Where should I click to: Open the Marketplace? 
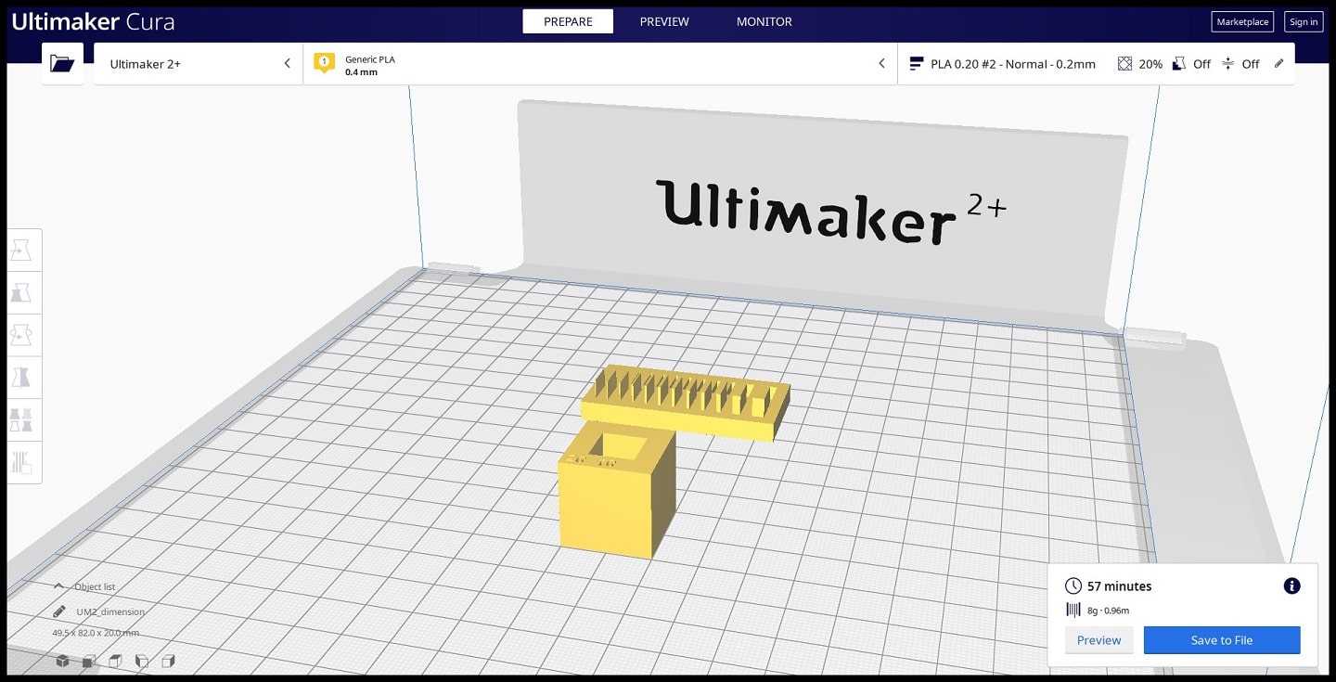1242,22
